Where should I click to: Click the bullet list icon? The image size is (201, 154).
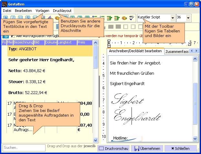point(95,18)
